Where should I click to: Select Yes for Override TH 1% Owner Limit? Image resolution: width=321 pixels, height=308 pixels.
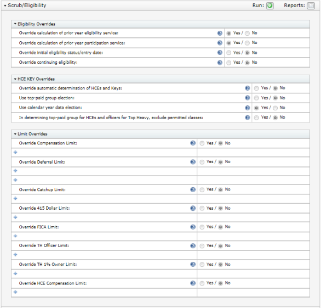coord(202,265)
